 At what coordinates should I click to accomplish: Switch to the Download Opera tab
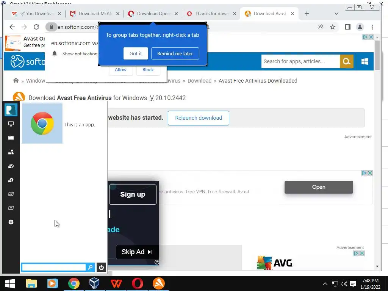pyautogui.click(x=152, y=14)
